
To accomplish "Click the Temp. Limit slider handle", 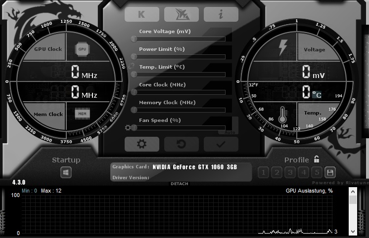I will 134,75.
